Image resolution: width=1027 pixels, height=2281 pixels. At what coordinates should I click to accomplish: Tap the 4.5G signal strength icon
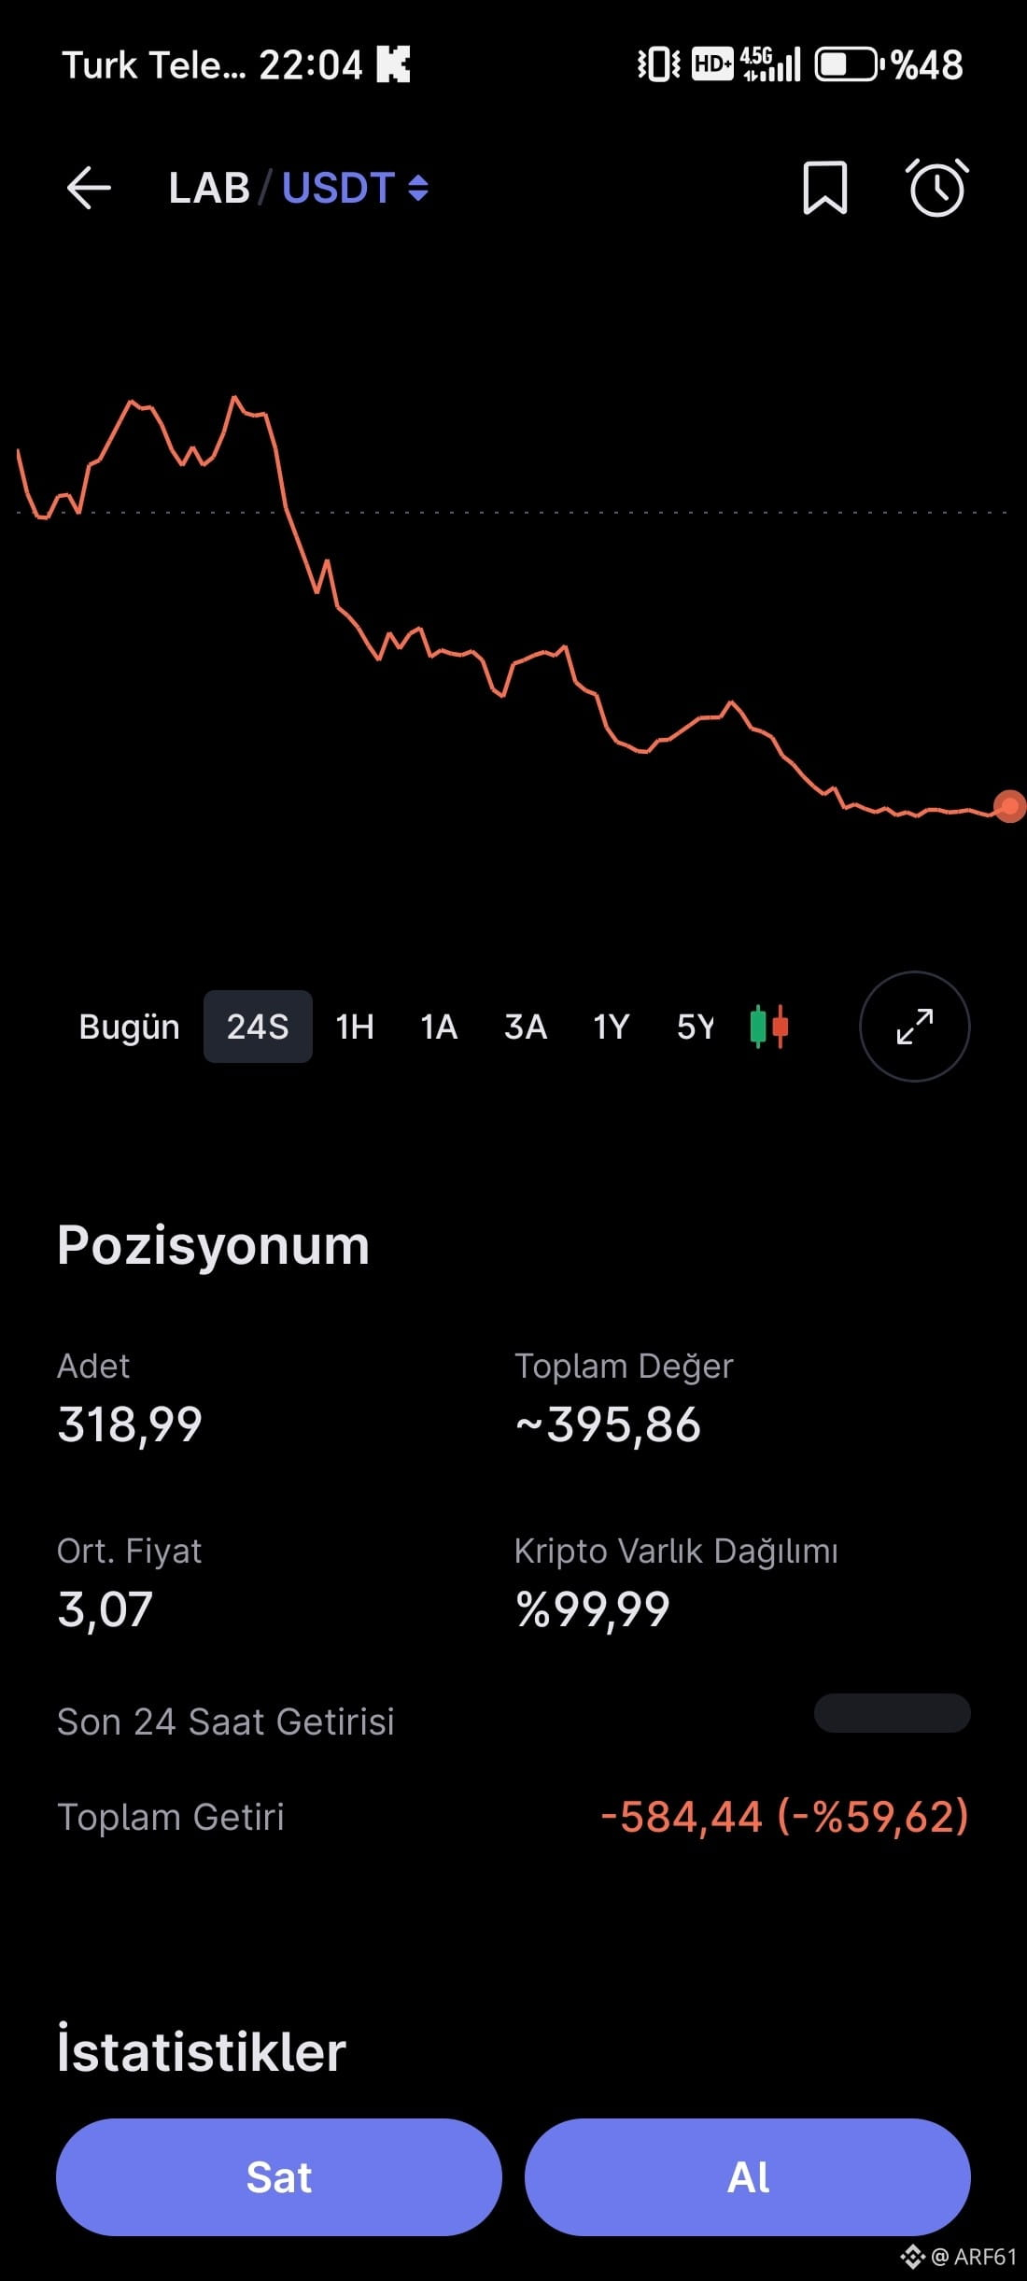point(771,64)
